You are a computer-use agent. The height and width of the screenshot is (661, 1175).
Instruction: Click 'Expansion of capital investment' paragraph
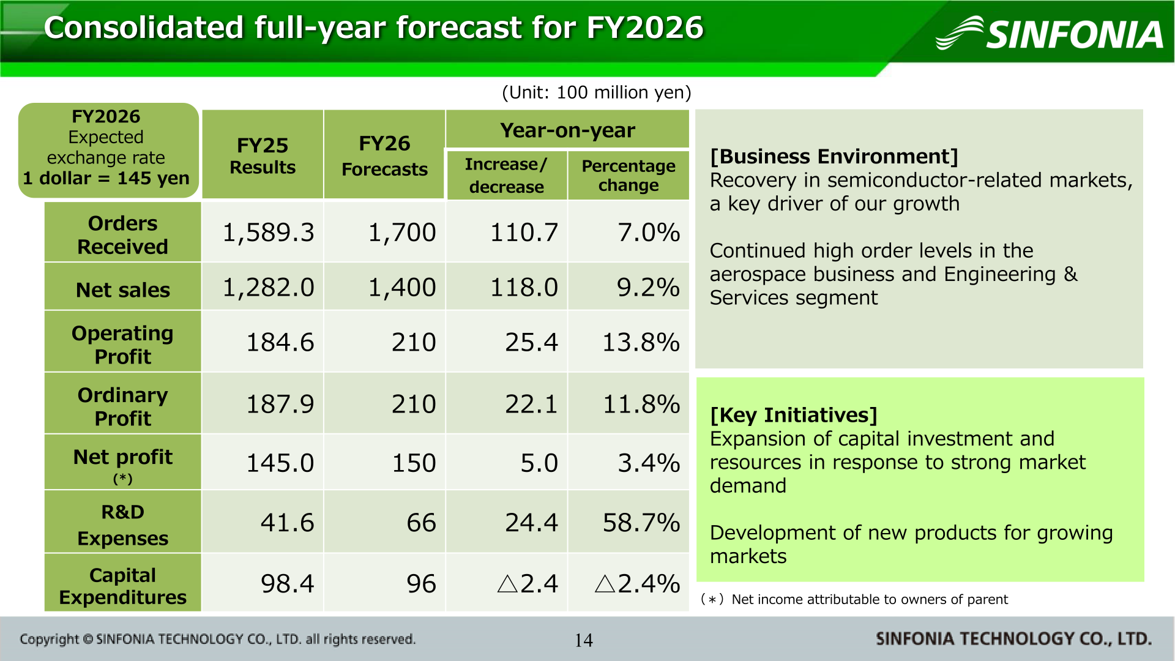pyautogui.click(x=898, y=462)
